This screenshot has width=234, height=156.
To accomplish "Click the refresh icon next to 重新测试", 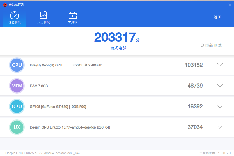I will click(202, 45).
